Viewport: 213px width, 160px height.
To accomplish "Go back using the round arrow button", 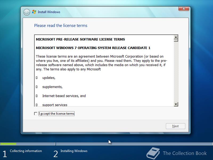I will point(27,12).
